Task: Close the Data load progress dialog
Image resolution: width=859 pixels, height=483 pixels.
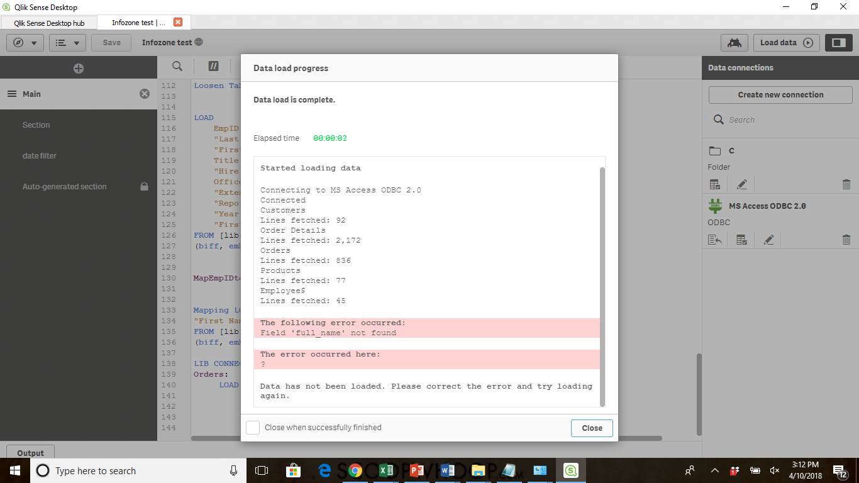Action: click(591, 428)
